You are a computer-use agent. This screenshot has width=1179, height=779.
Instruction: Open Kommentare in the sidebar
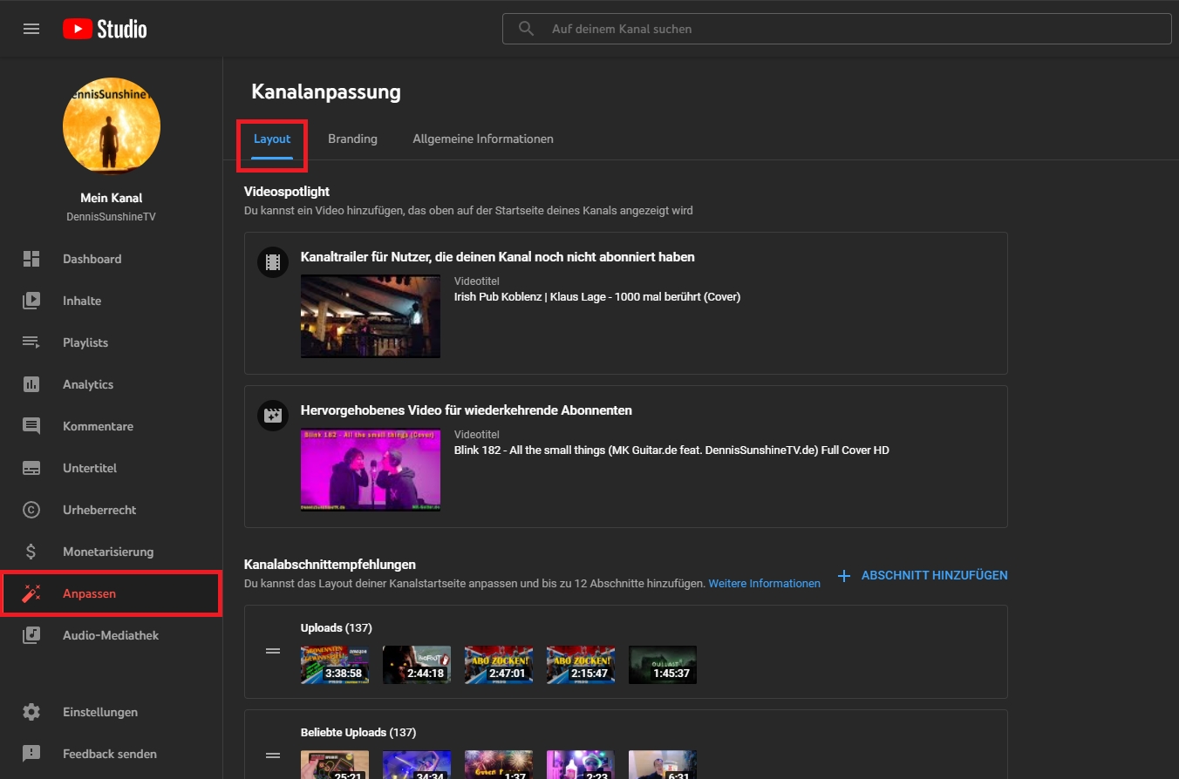98,426
